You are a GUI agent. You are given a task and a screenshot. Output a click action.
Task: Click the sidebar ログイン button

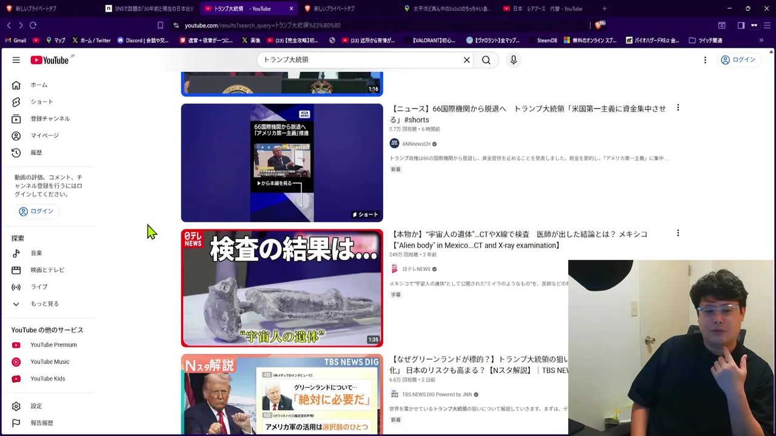36,211
